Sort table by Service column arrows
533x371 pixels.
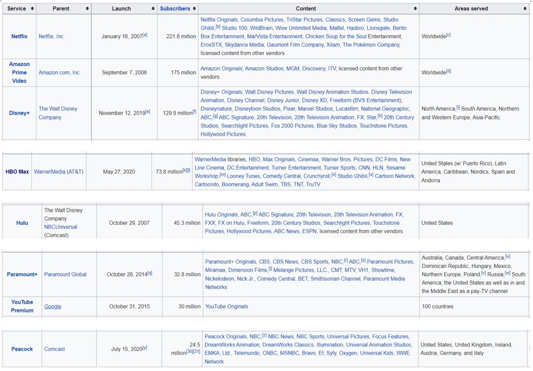tap(32, 9)
